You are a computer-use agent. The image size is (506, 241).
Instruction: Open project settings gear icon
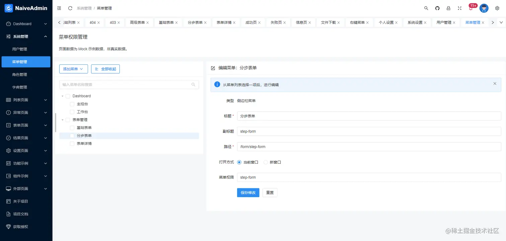[x=497, y=8]
